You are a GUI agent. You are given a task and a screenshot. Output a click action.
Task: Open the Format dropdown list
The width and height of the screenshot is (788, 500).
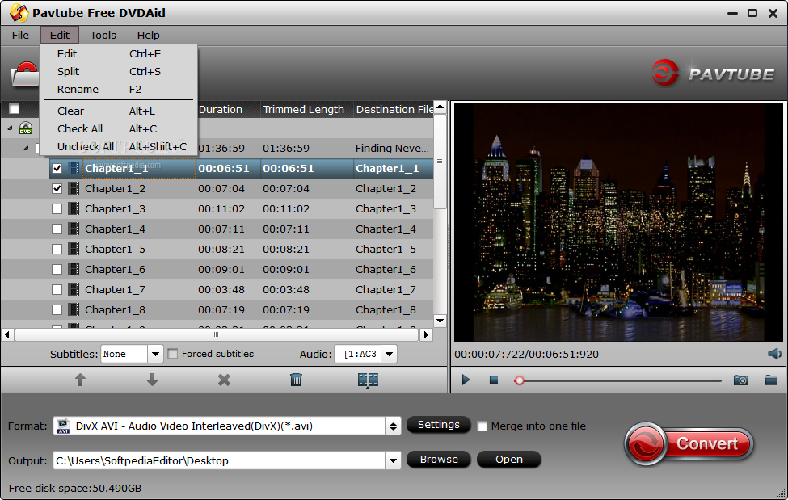[x=393, y=426]
